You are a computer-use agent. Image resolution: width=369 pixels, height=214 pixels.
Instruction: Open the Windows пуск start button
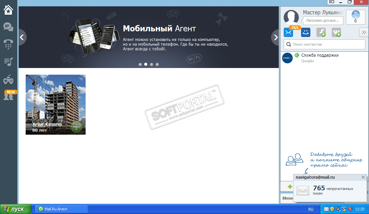pos(16,209)
